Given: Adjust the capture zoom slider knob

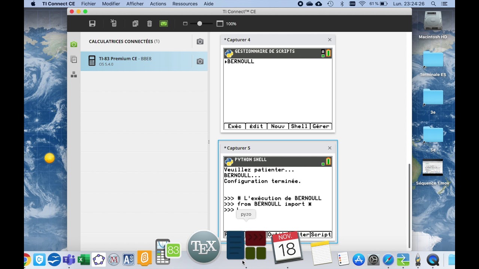Looking at the screenshot, I should click(x=199, y=24).
